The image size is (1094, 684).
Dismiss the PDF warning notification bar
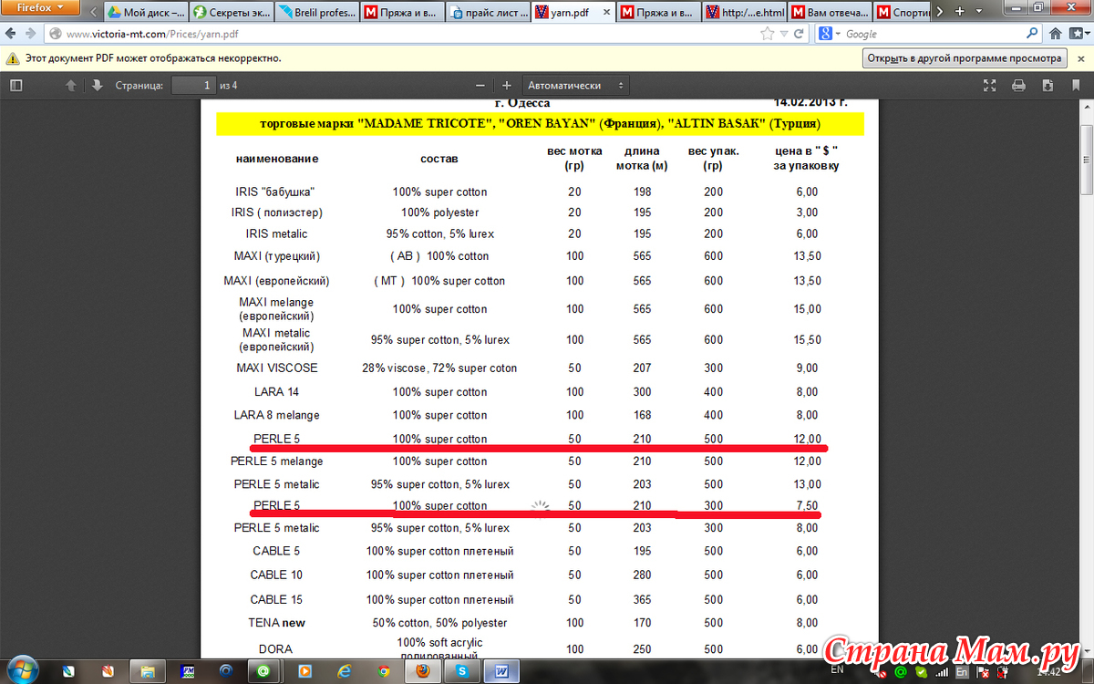click(1080, 57)
